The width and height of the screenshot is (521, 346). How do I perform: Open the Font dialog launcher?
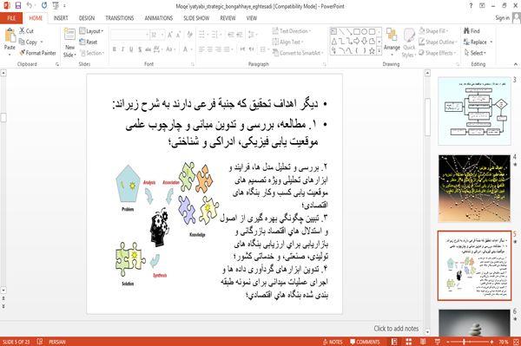coord(192,64)
